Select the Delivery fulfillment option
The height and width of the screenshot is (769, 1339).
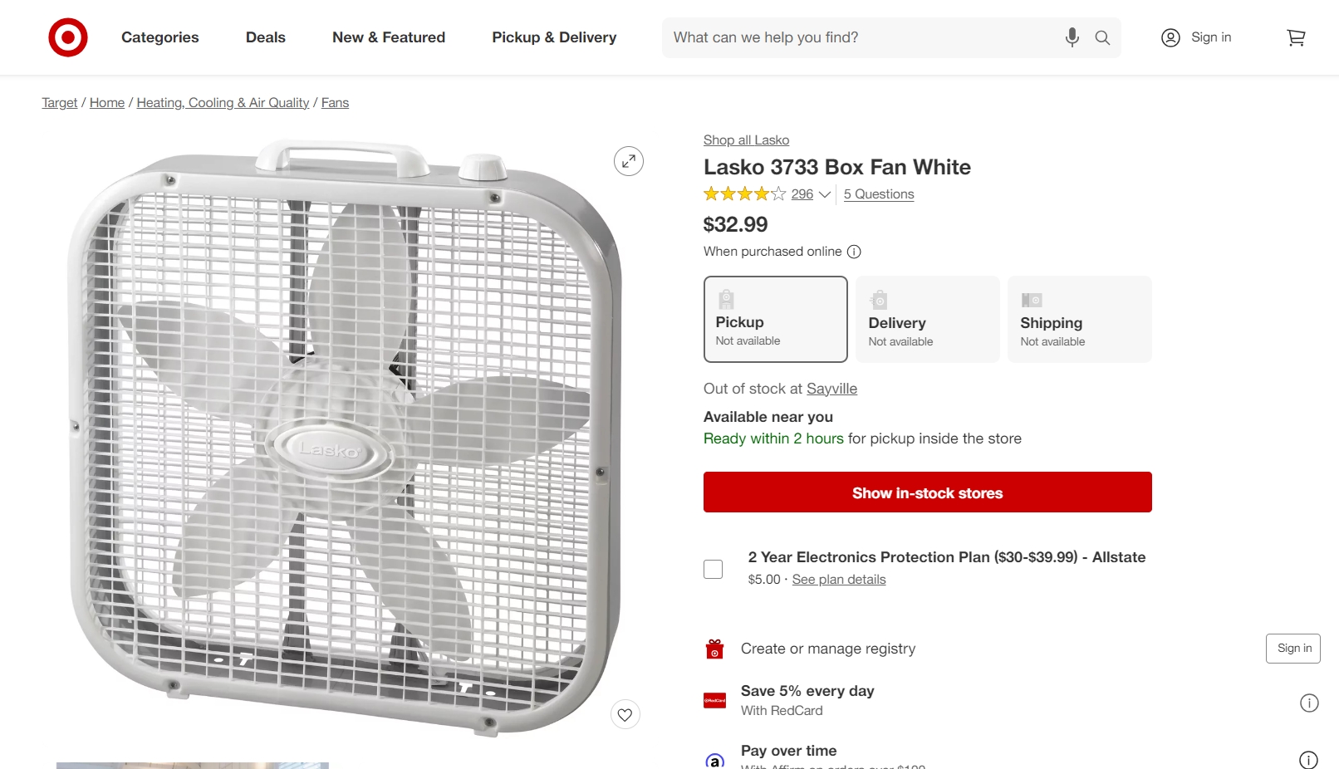pos(927,320)
